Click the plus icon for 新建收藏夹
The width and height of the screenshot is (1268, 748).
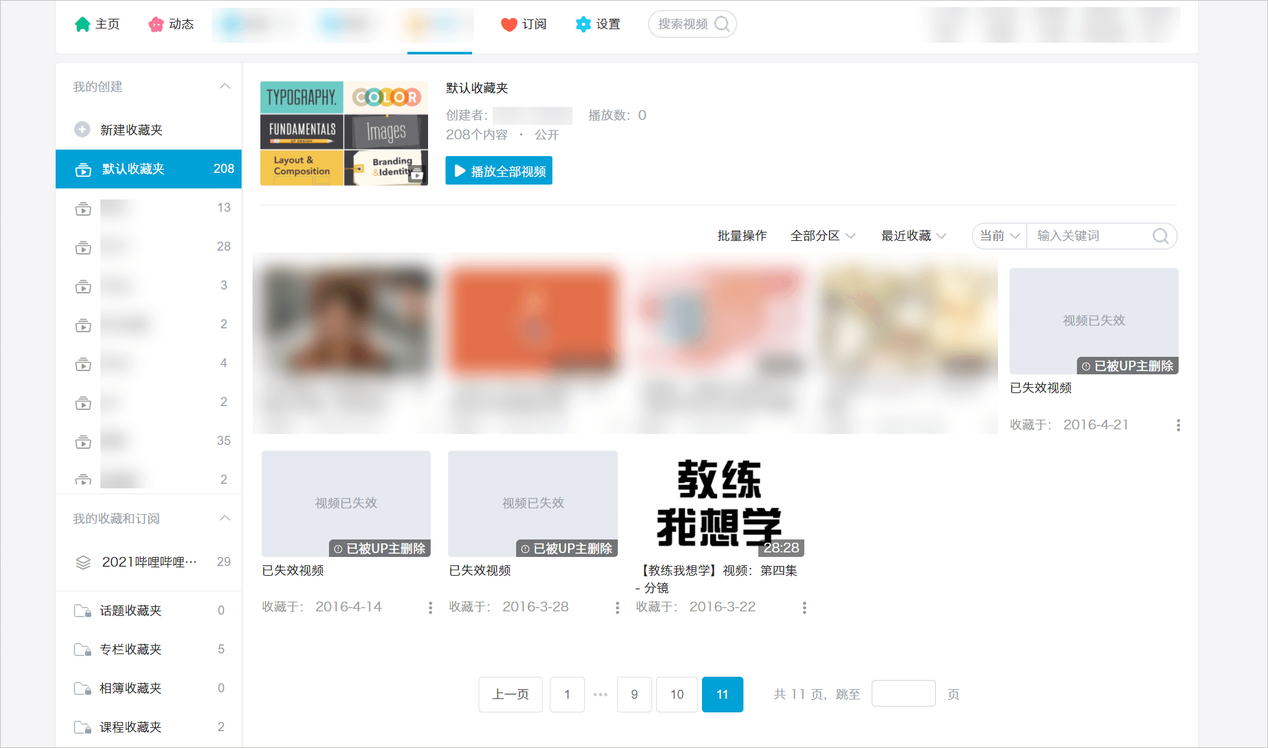click(82, 130)
